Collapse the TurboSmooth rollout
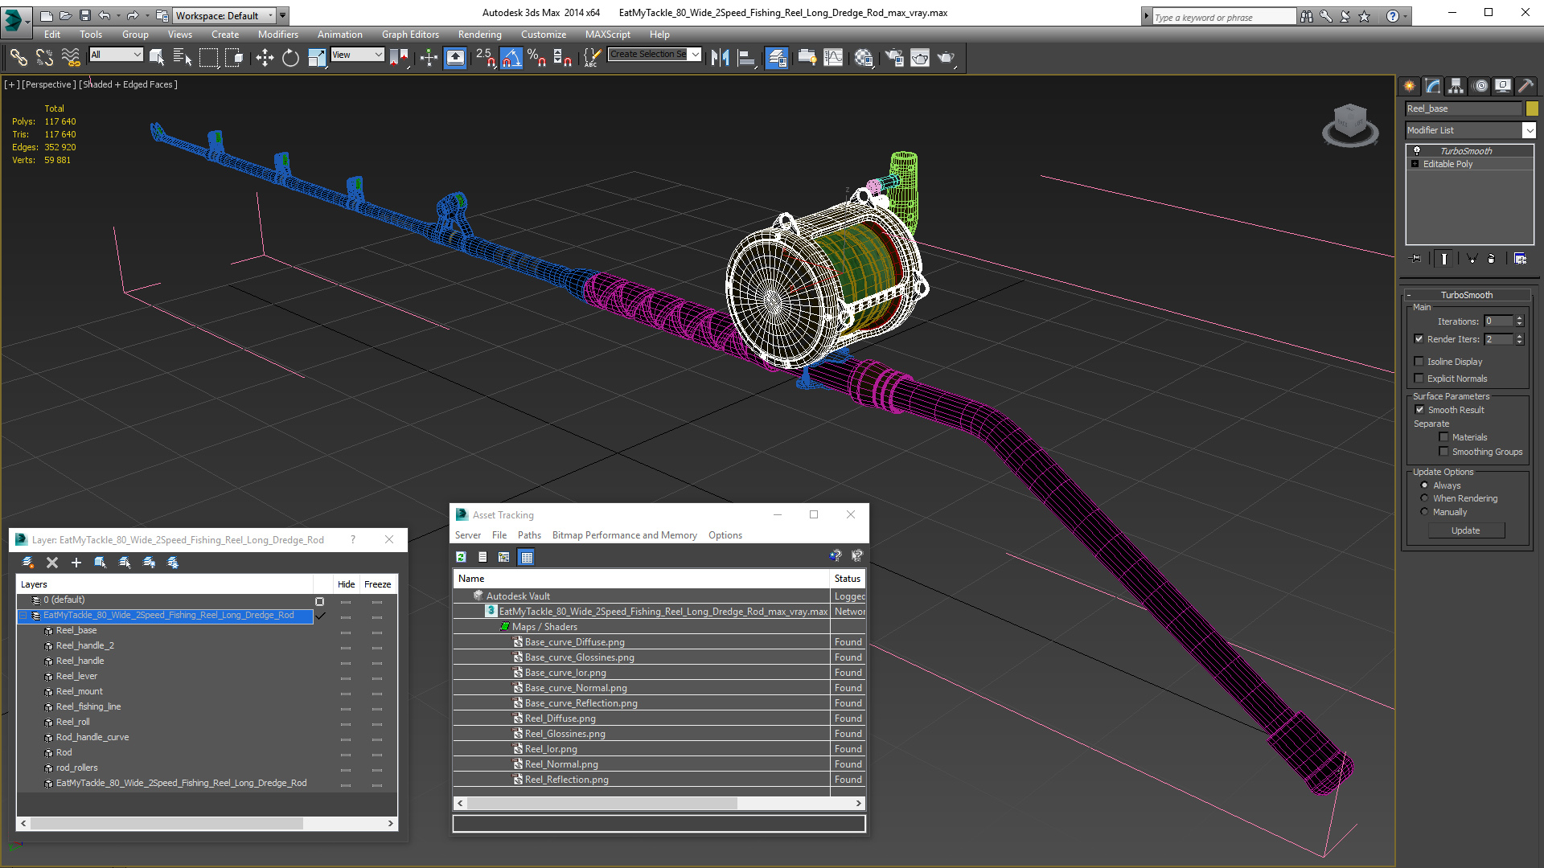1544x868 pixels. [x=1409, y=295]
